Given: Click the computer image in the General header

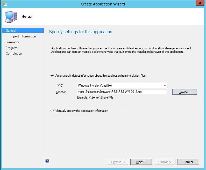Looking at the screenshot, I should [x=11, y=17].
